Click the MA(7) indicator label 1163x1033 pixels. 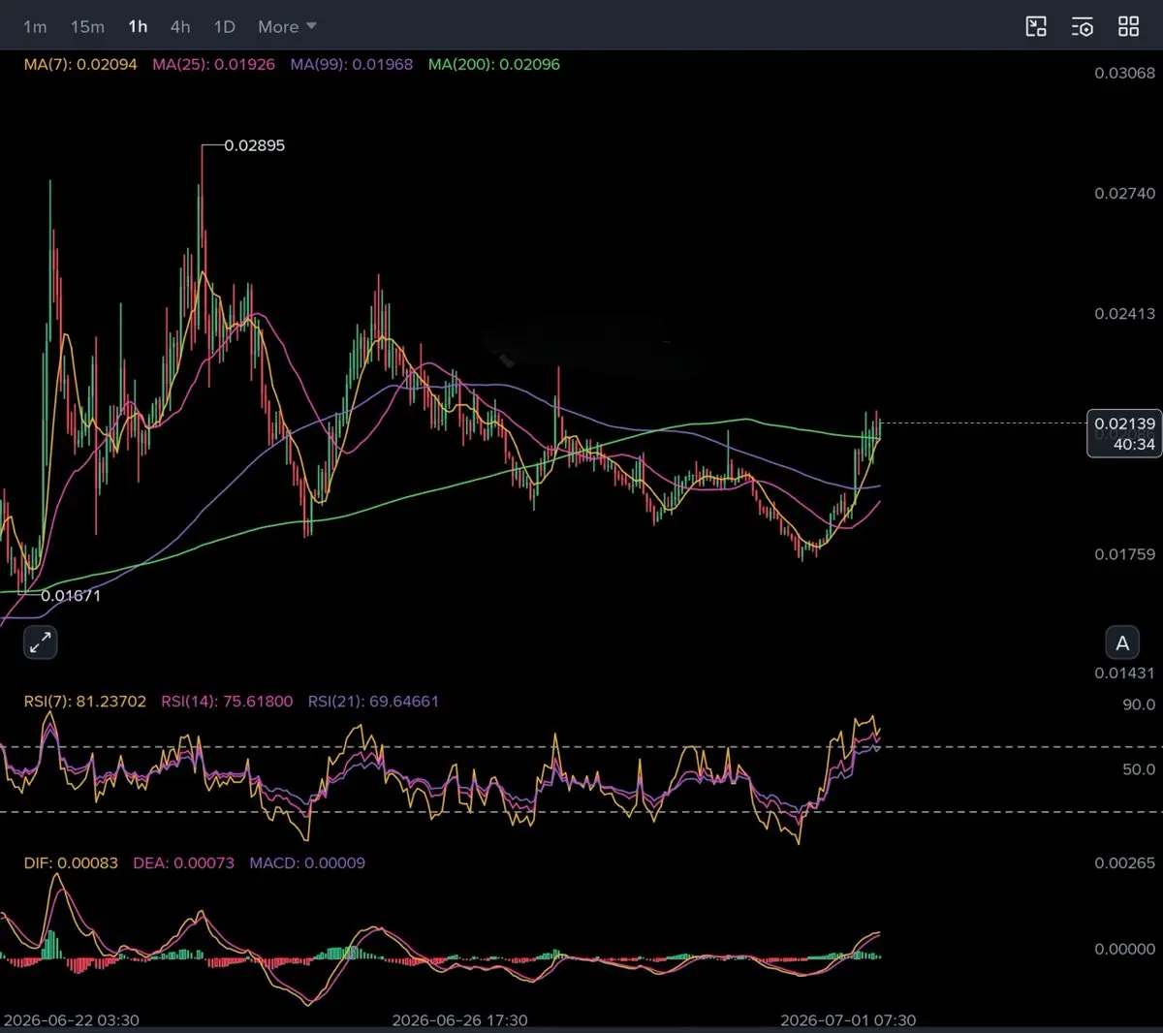point(80,64)
